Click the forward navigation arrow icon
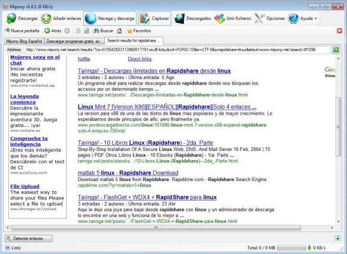 (67, 31)
